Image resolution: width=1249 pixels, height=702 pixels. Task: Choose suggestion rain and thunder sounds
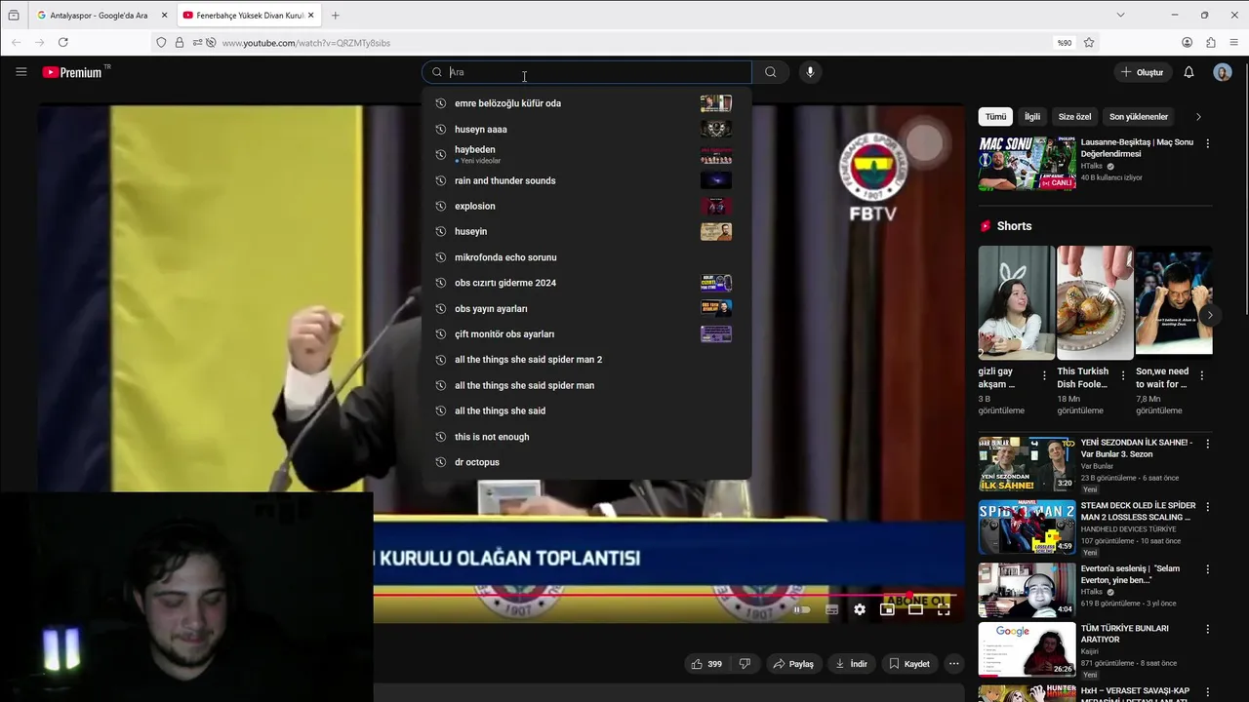pos(586,180)
